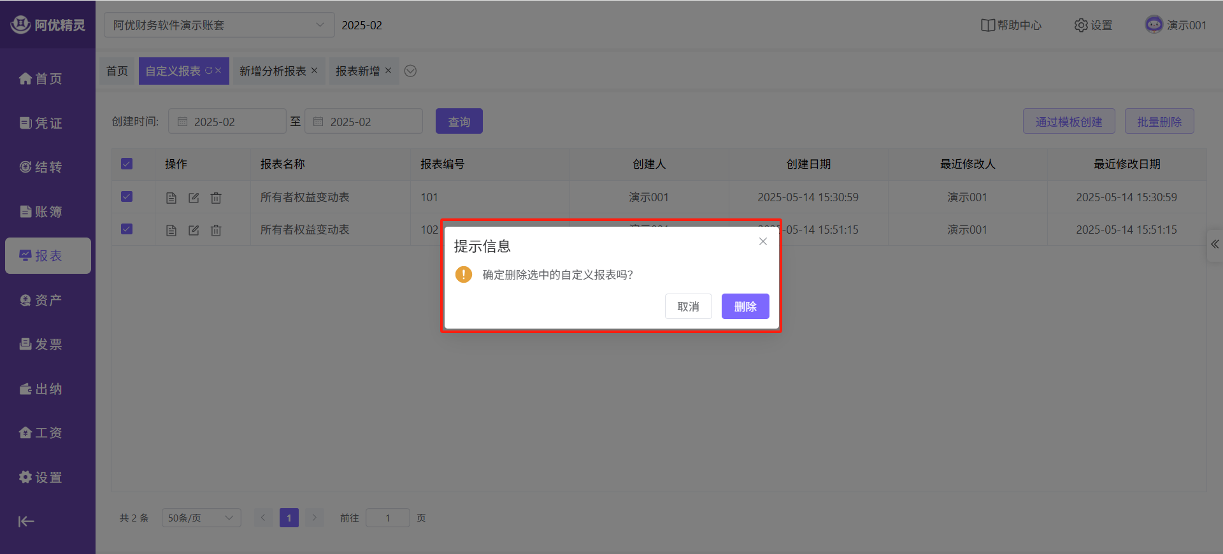1223x554 pixels.
Task: Confirm with the 删除 button
Action: tap(745, 306)
